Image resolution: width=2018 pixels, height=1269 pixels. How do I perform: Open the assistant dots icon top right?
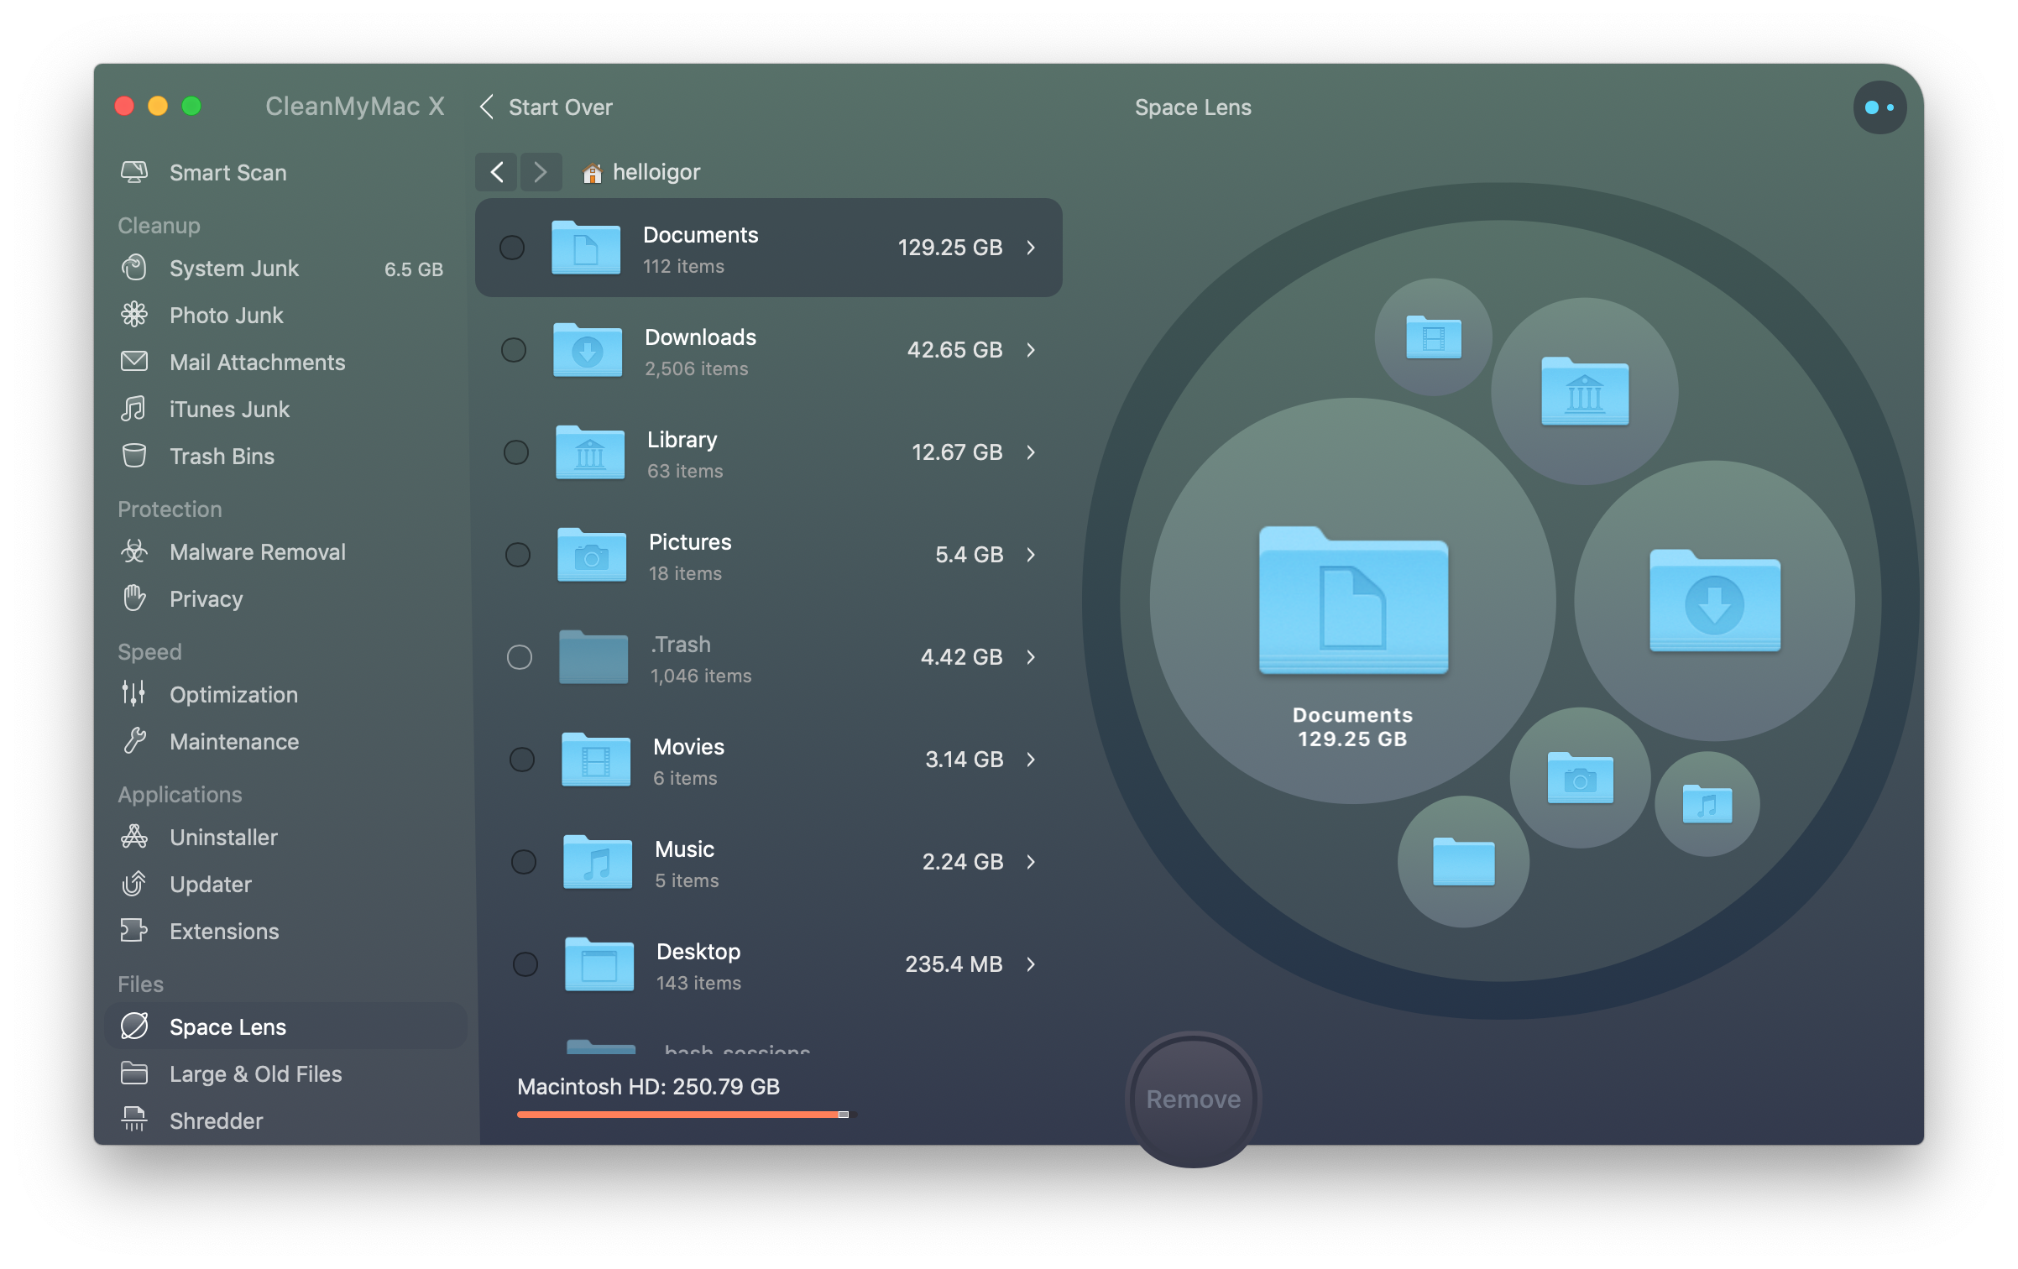(1879, 107)
